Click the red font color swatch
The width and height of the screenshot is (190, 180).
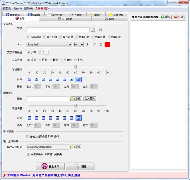click(107, 45)
